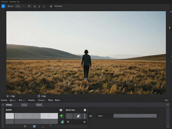Screen dimensions: 172x129
Task: Switch to the sixth tab in panel tab row
Action: point(51,100)
